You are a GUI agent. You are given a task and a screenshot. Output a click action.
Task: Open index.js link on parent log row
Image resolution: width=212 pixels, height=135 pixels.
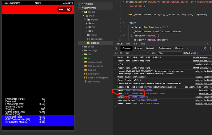tap(205, 90)
